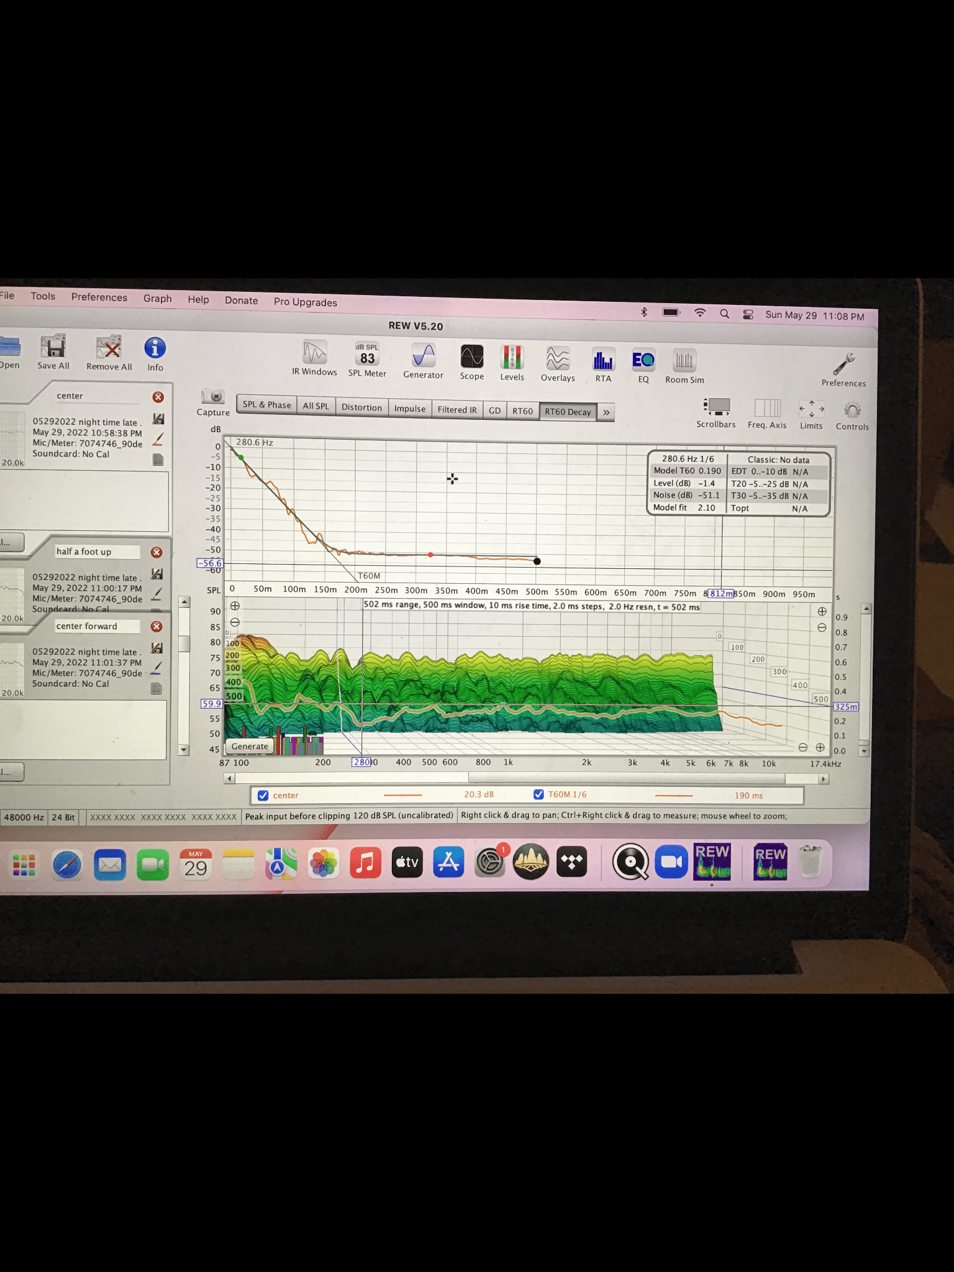Image resolution: width=954 pixels, height=1272 pixels.
Task: Open the Overlays window
Action: (x=558, y=358)
